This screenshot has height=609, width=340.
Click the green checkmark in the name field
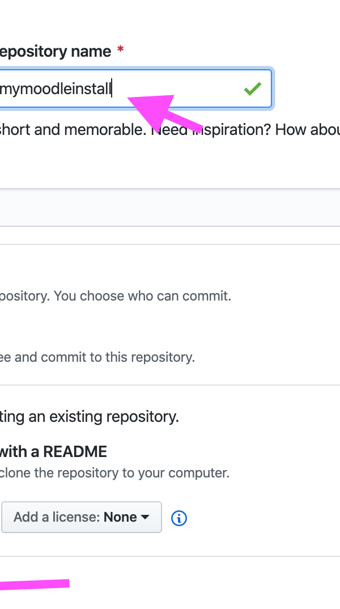coord(253,88)
